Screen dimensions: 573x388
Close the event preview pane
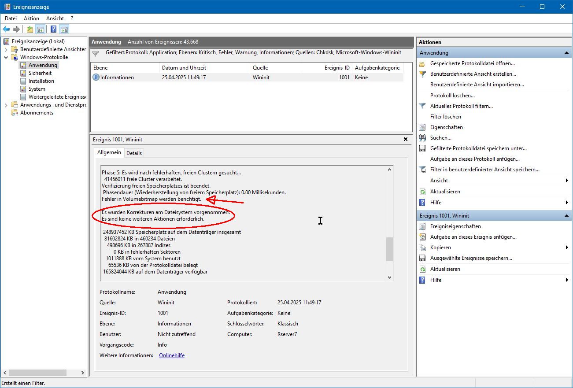(406, 139)
